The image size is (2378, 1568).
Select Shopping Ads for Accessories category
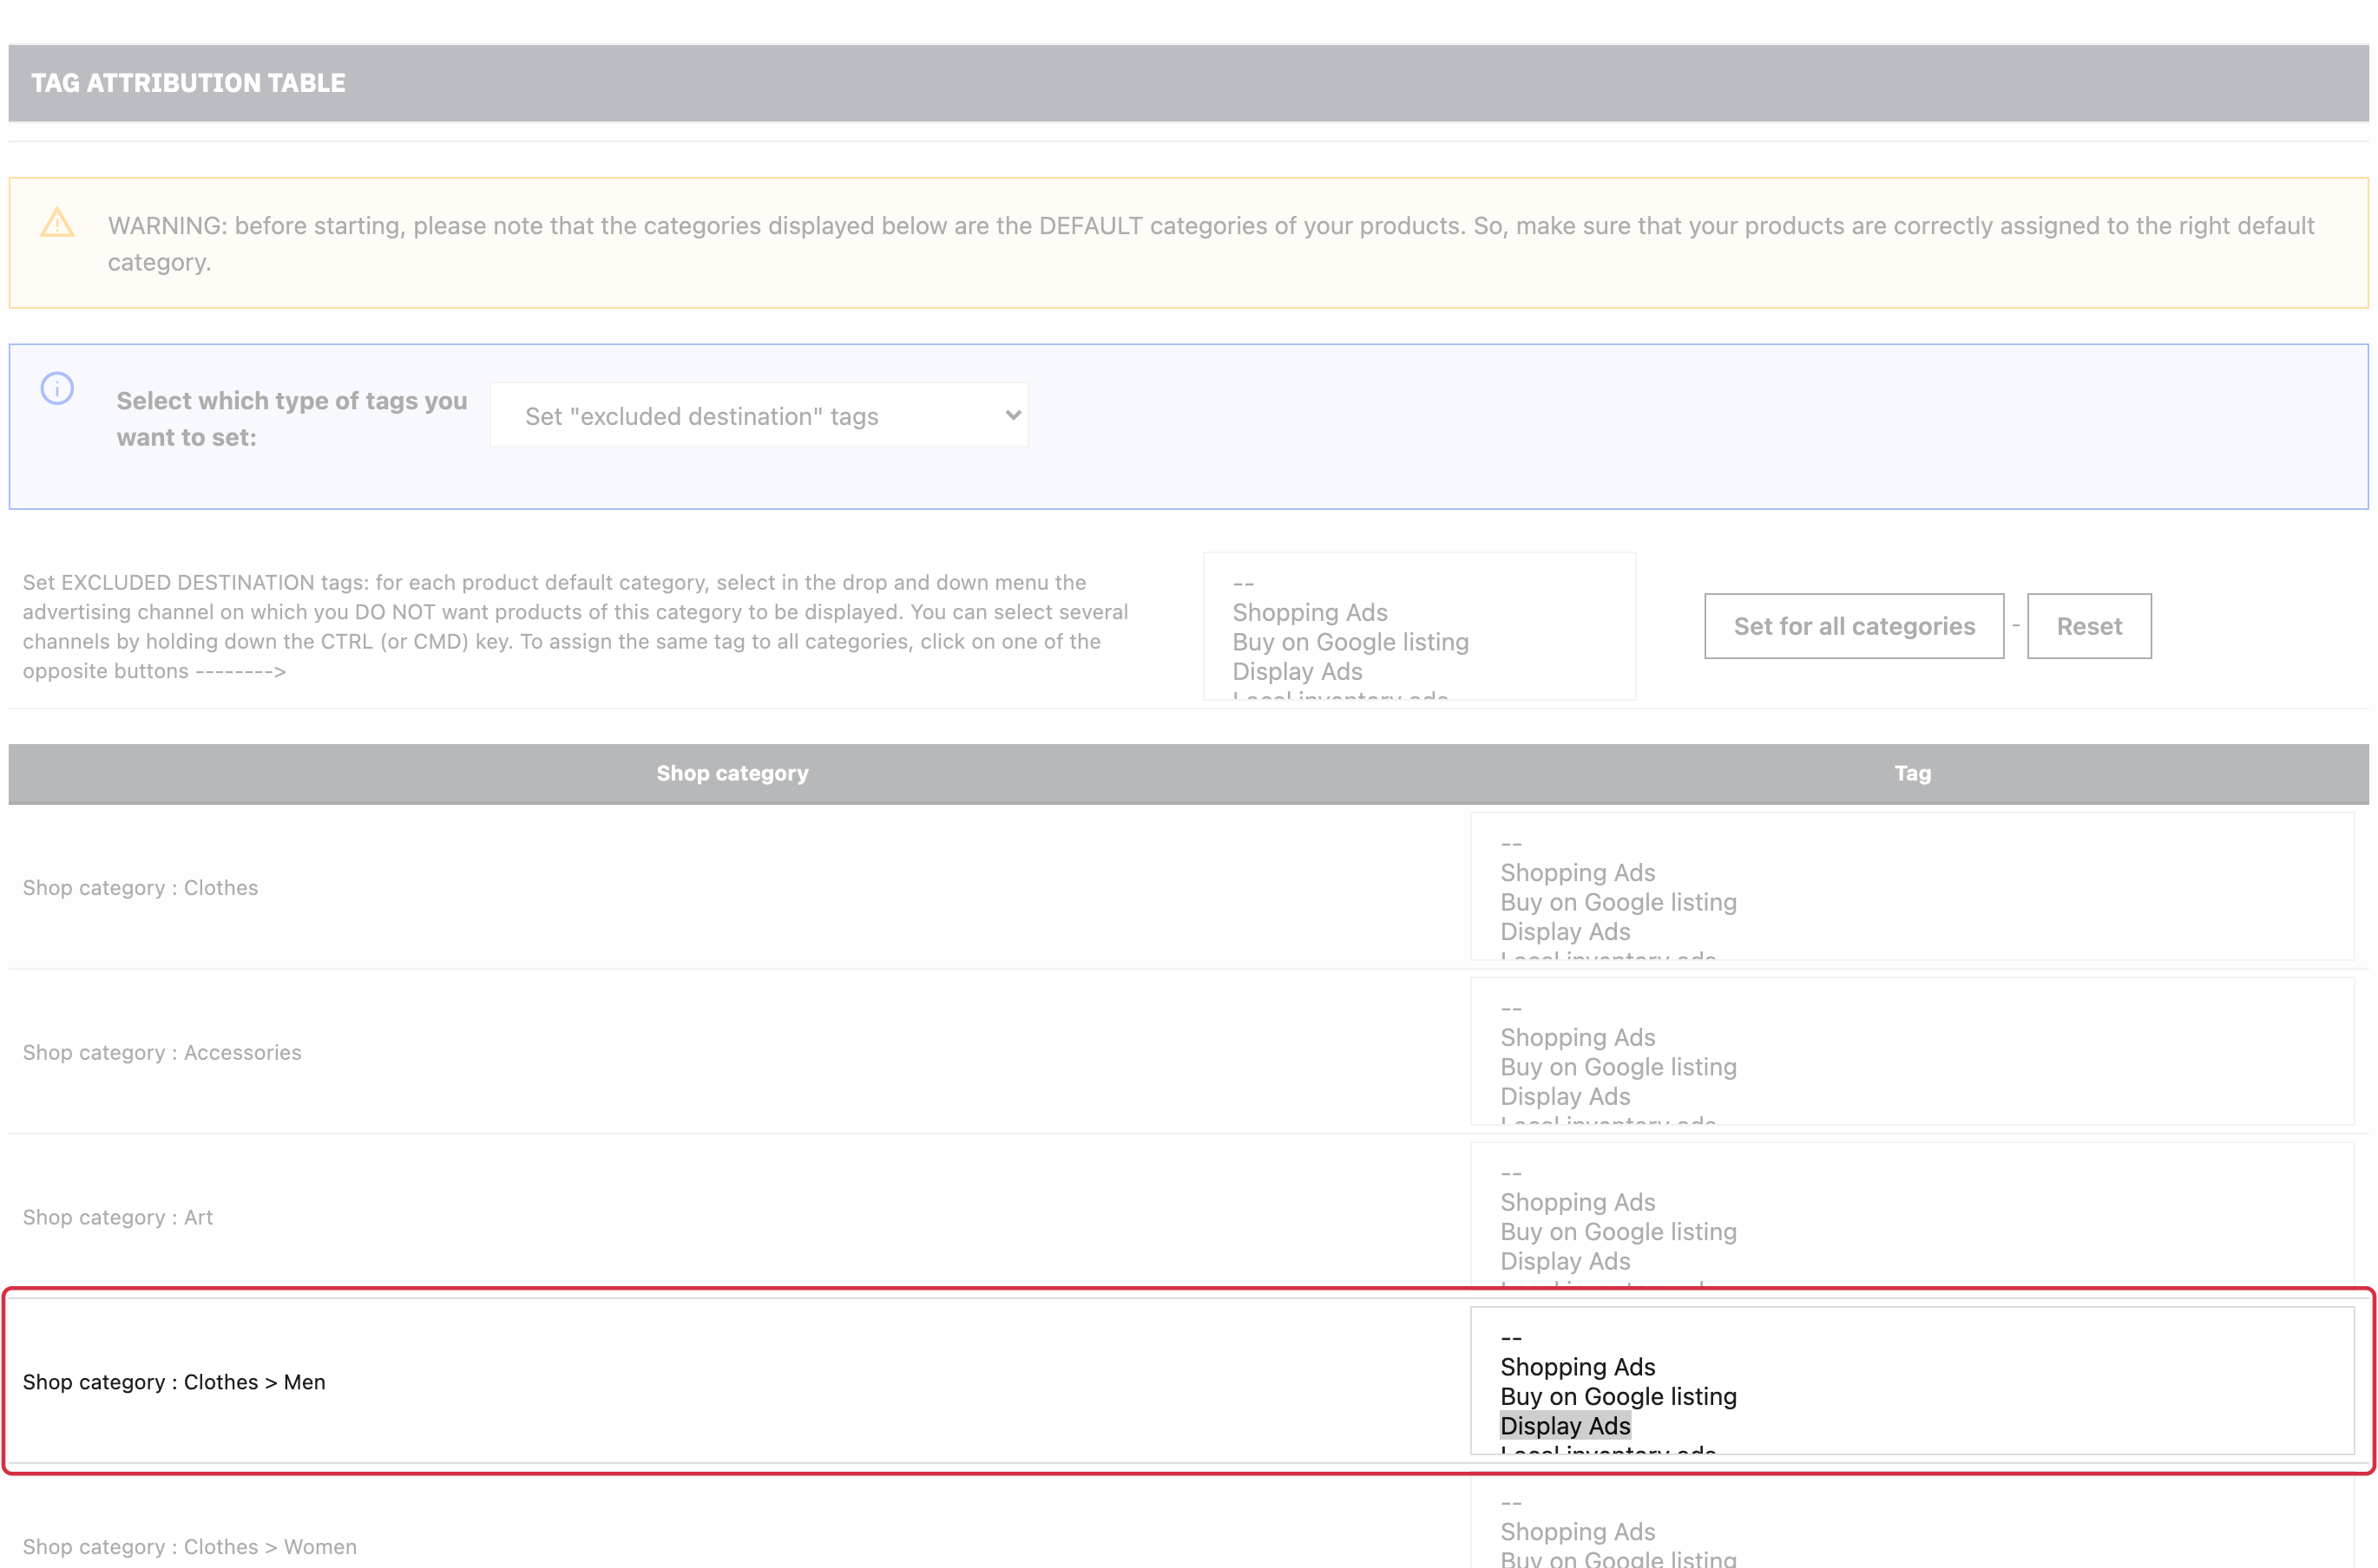(x=1578, y=1037)
